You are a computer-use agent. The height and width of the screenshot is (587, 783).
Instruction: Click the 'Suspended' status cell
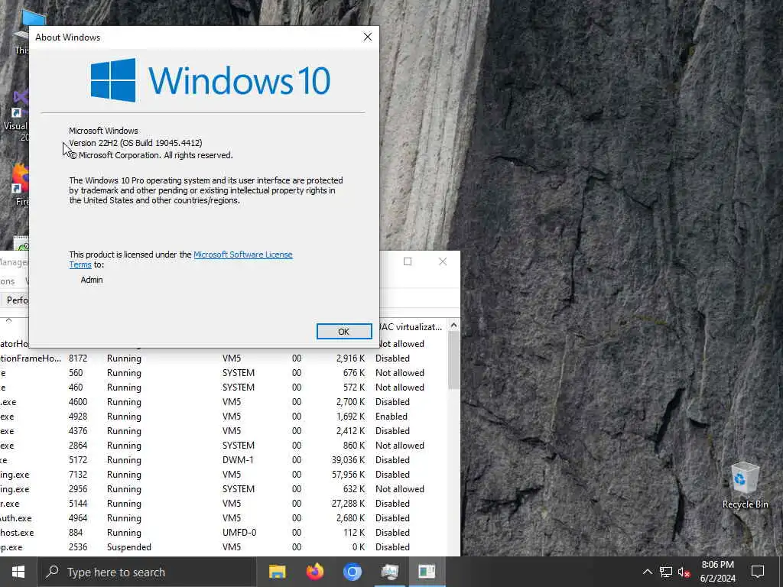tap(128, 546)
